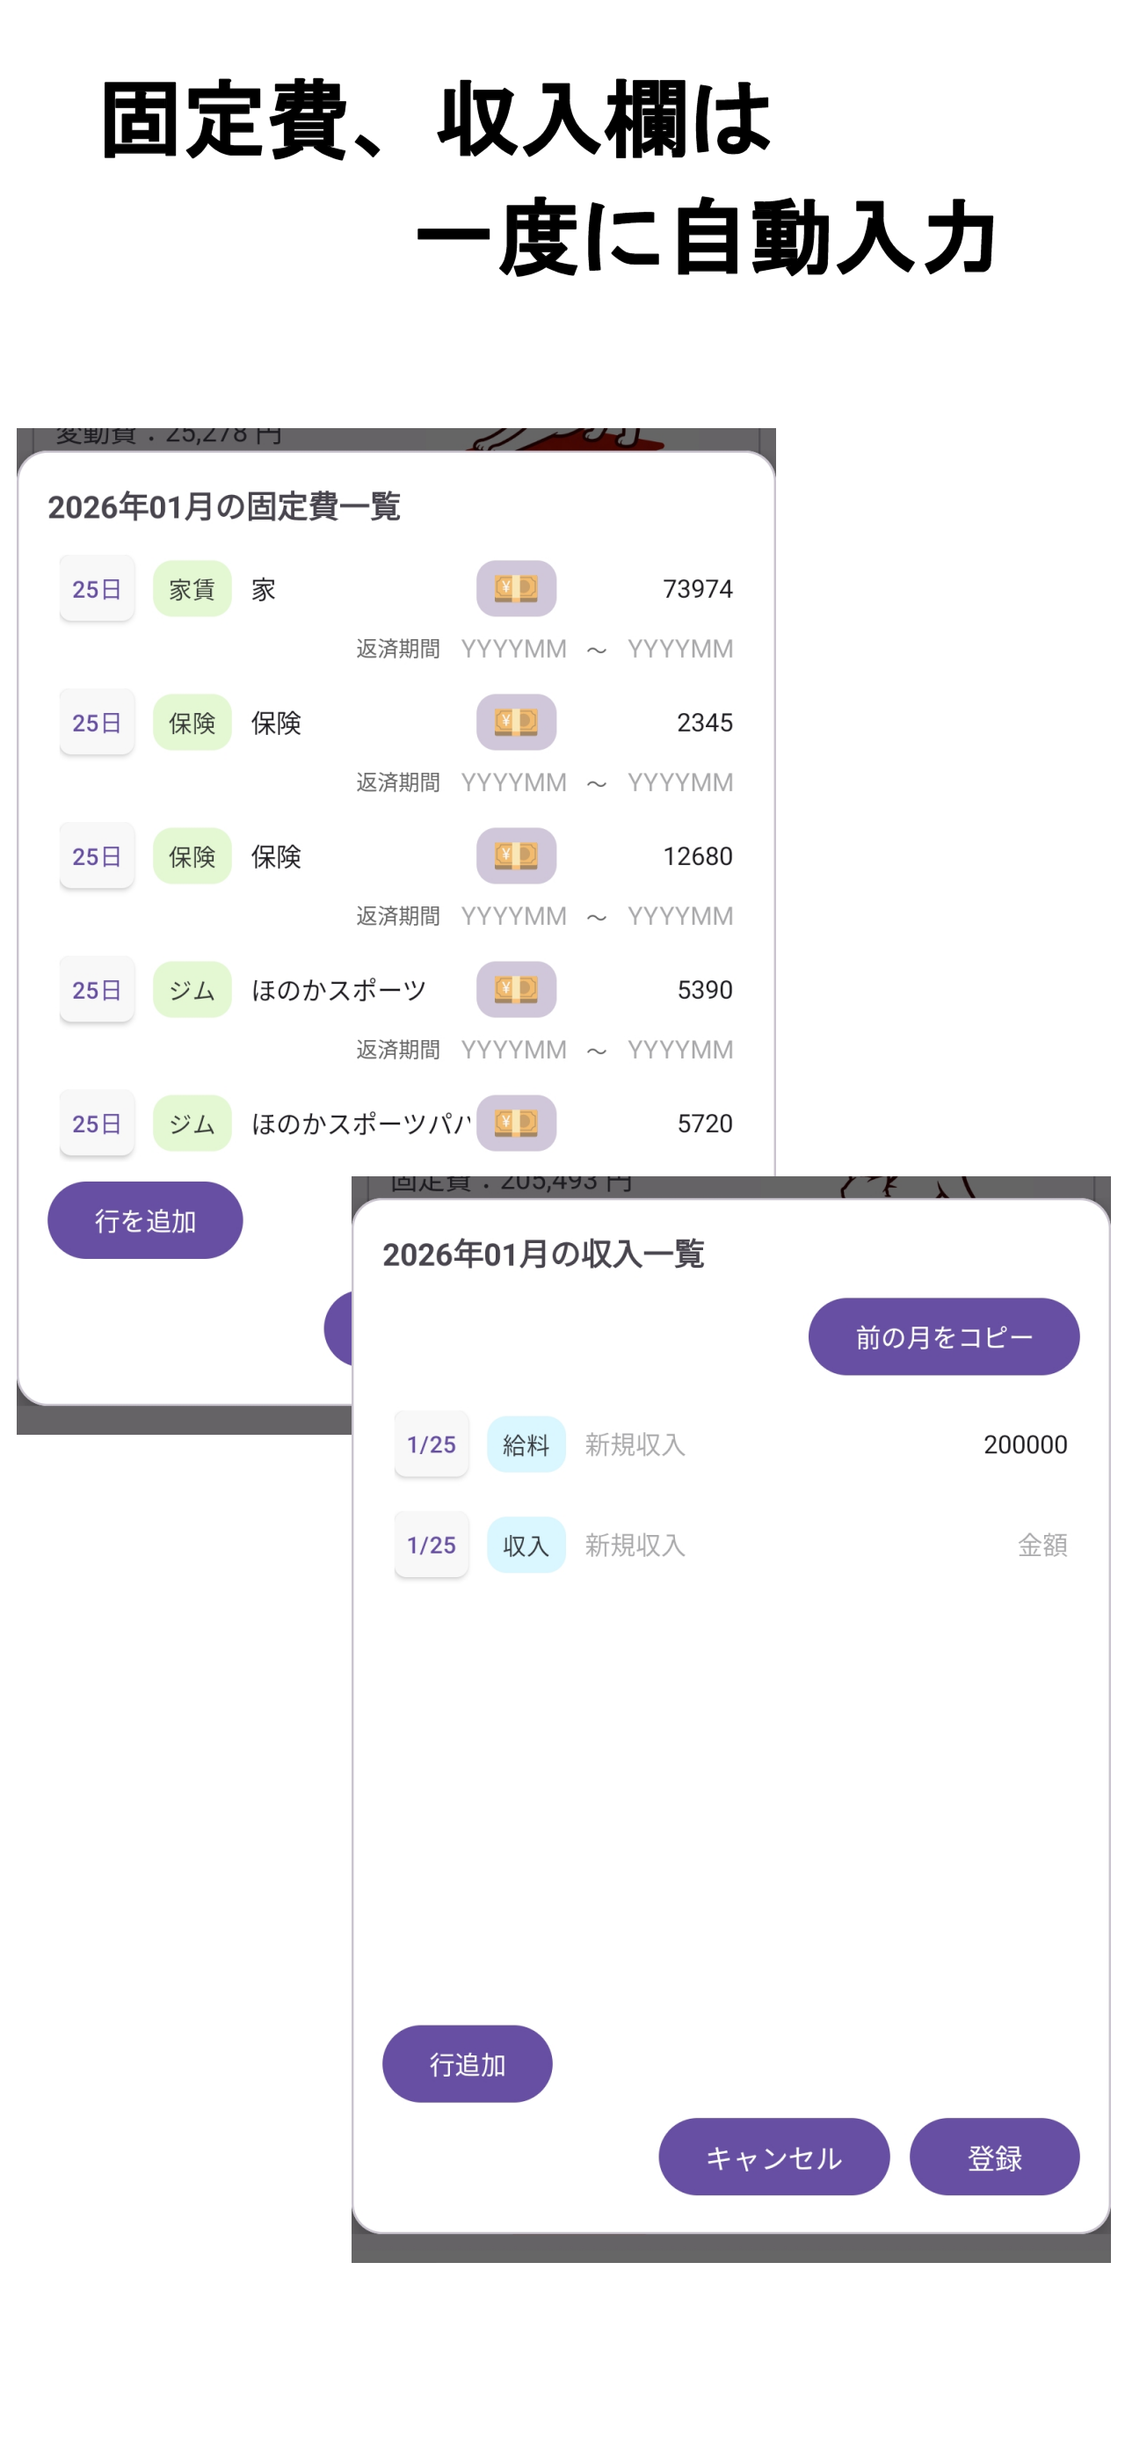Click cash icon in ほのかスポーツ 5390 row
Viewport: 1125px width, 2437px height.
[x=516, y=990]
